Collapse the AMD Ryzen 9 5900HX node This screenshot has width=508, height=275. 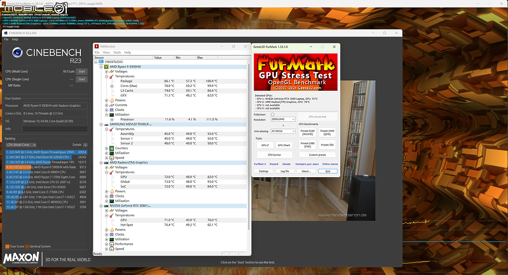point(101,67)
